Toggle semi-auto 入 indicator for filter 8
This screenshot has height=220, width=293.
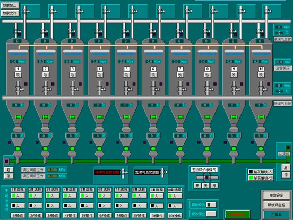(139, 206)
